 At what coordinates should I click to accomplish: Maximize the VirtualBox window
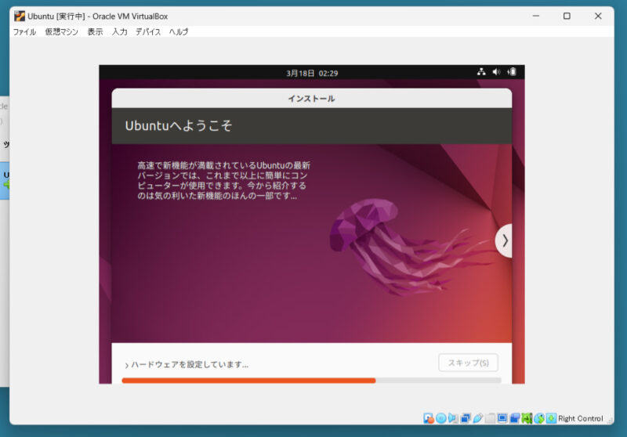pyautogui.click(x=567, y=16)
